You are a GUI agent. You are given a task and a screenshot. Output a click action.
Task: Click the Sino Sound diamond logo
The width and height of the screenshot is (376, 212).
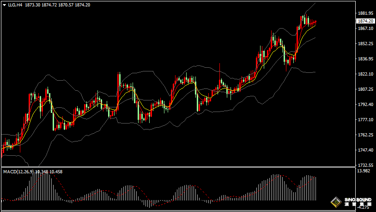336,202
